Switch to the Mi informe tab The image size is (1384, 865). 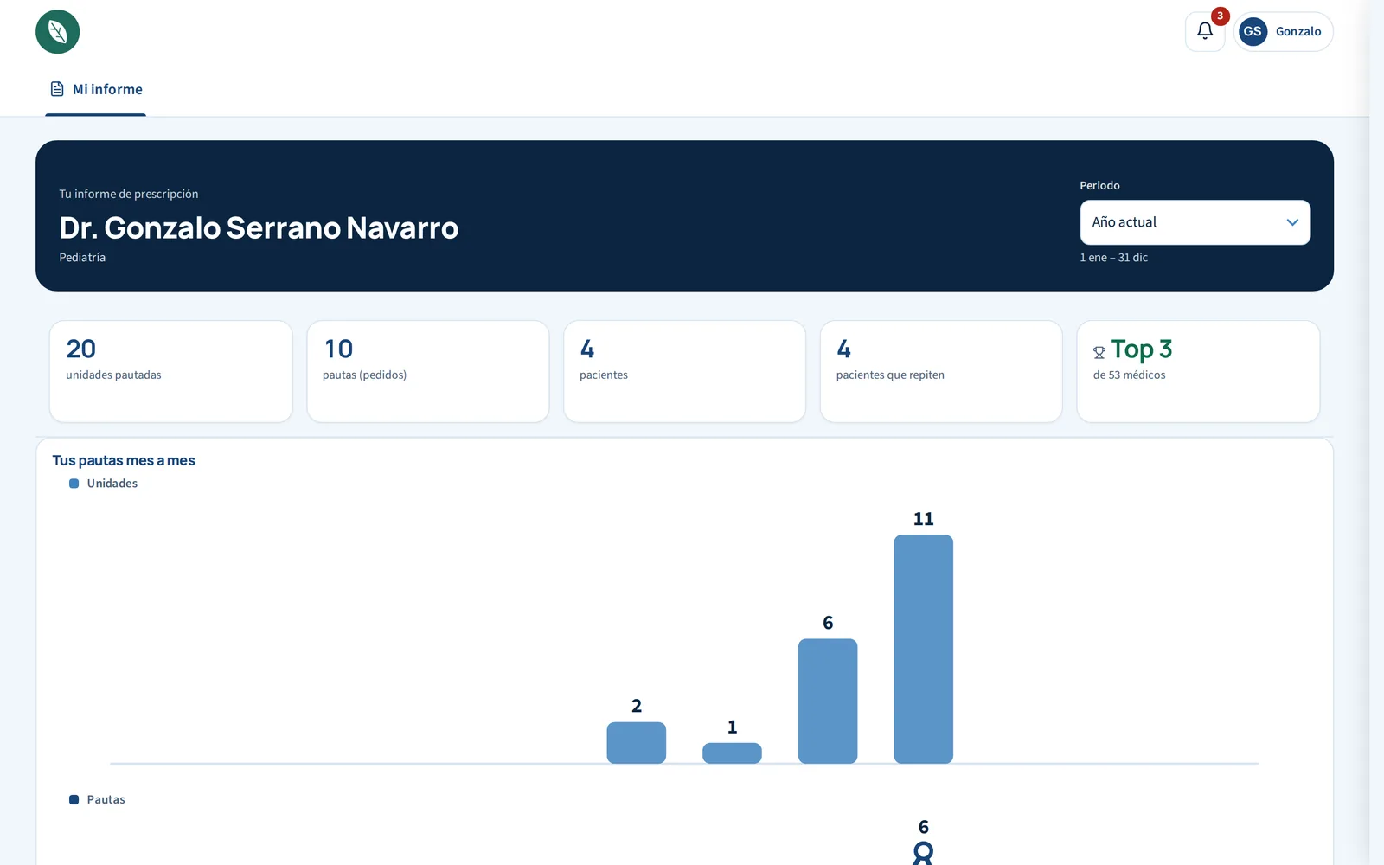[x=96, y=90]
